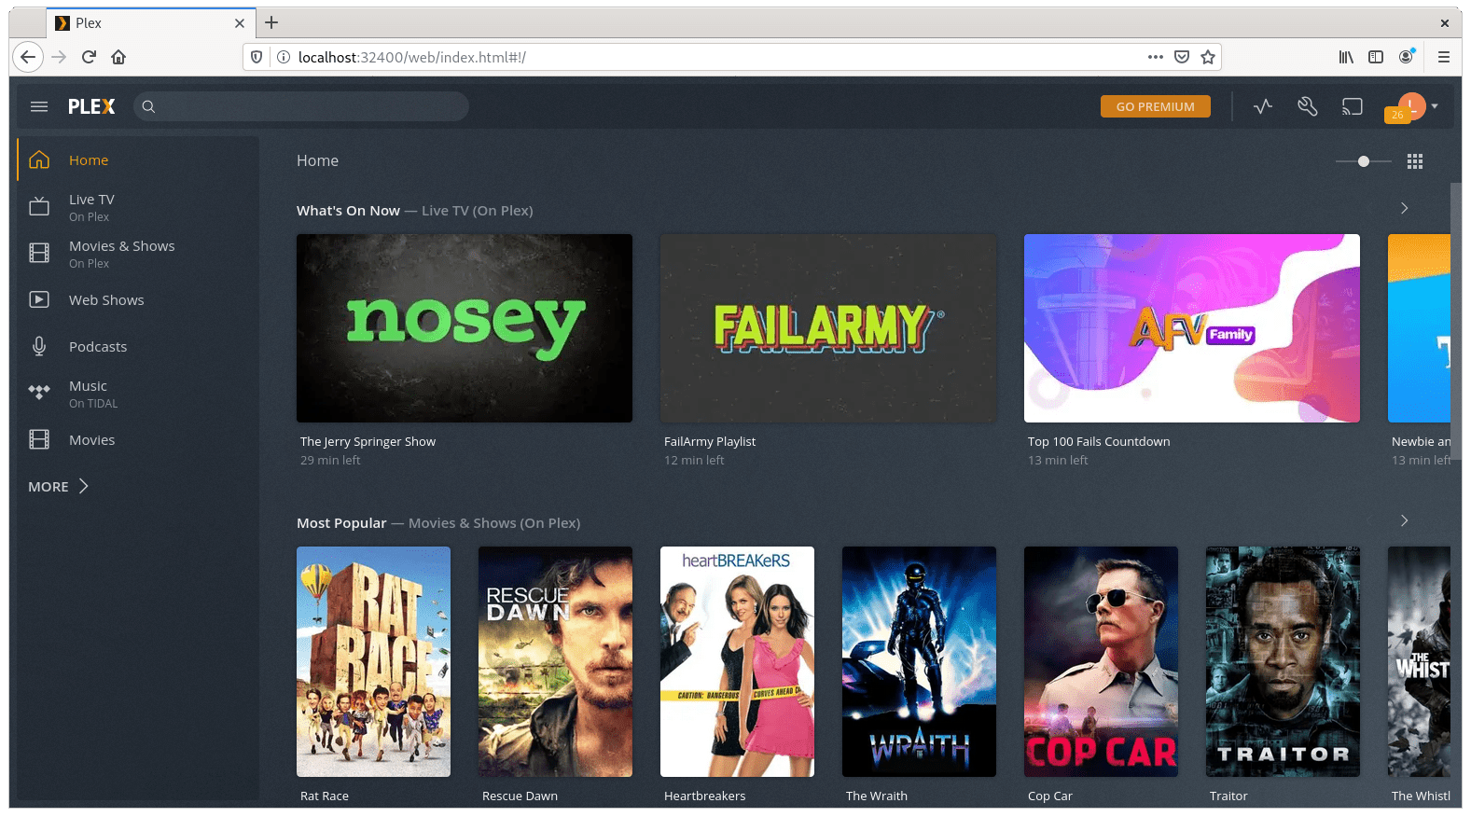
Task: Bookmark page with star icon
Action: [x=1208, y=57]
